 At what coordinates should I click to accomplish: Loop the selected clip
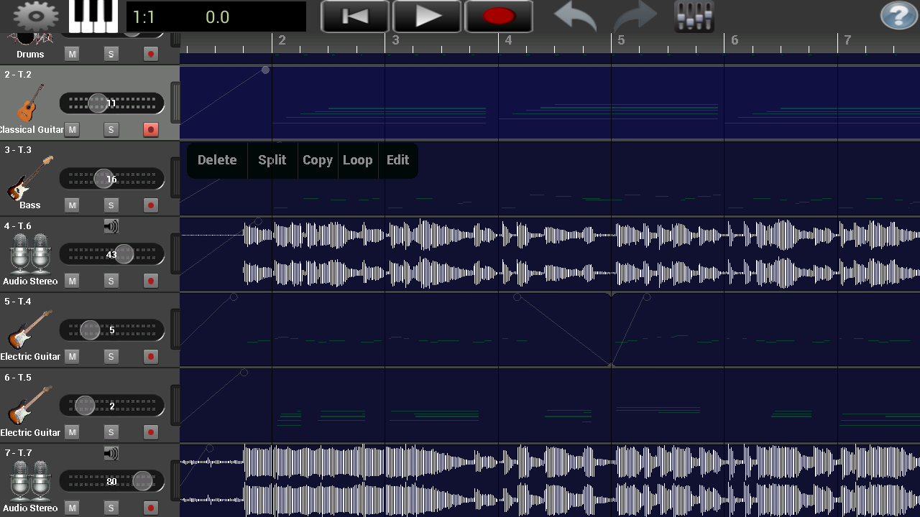pyautogui.click(x=358, y=159)
